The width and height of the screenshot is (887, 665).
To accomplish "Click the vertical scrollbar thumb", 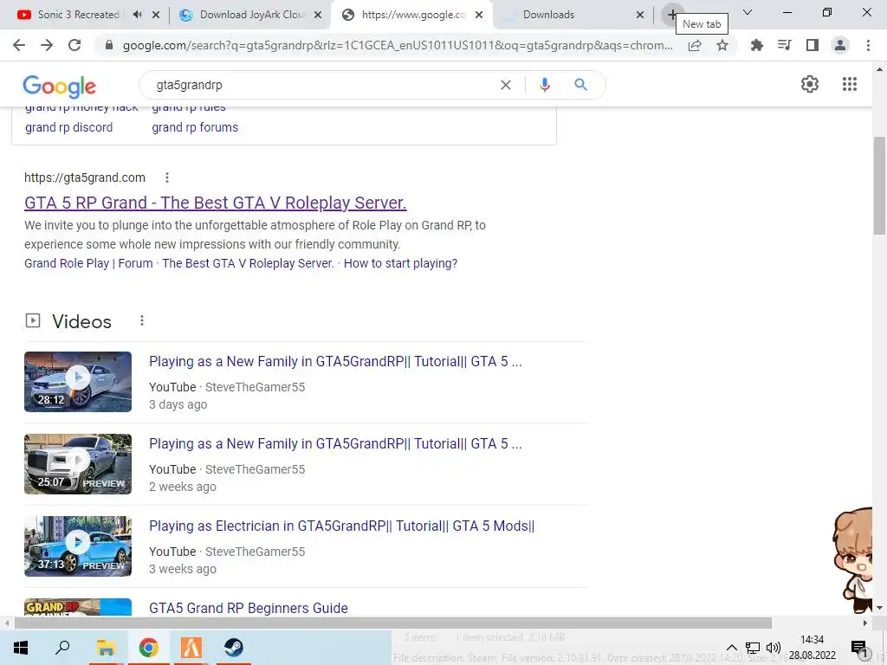I will (879, 185).
